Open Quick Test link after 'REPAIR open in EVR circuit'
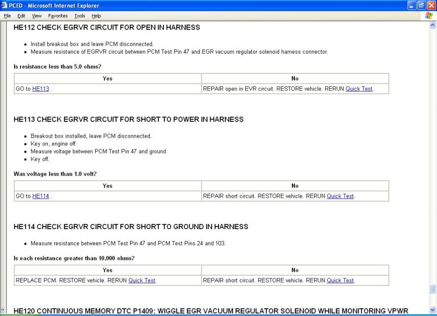Viewport: 437px width, 316px height. [359, 89]
